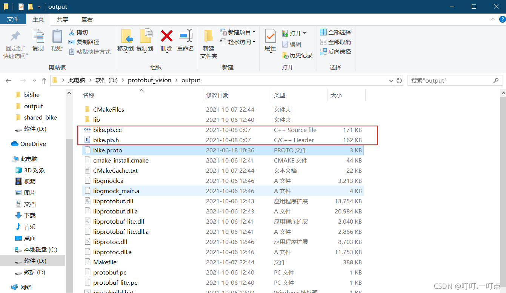
Task: Go up one folder level arrow
Action: click(x=44, y=81)
